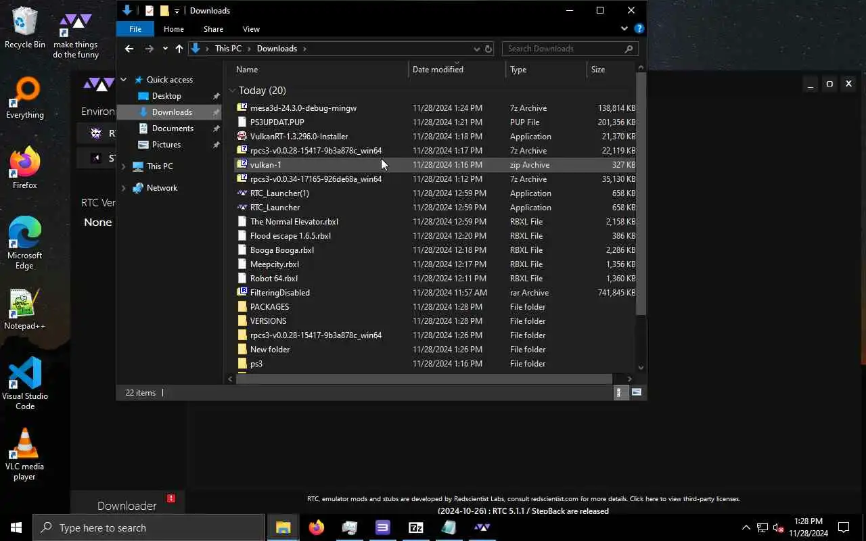Open the File menu tab
The image size is (866, 541).
135,29
